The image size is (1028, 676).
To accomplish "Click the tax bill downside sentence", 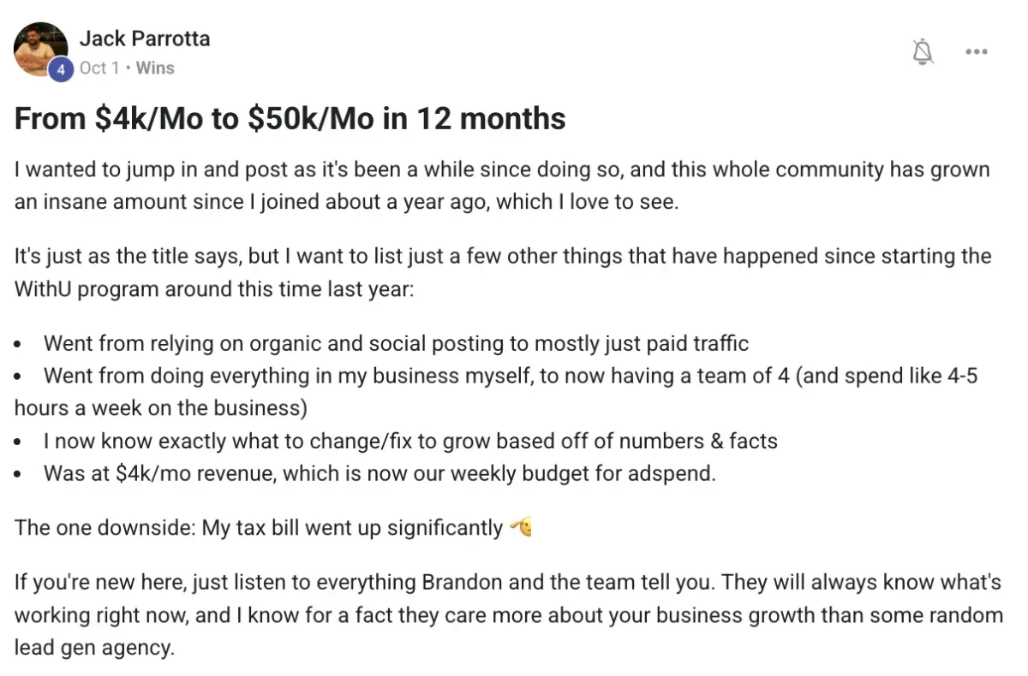I will (258, 528).
